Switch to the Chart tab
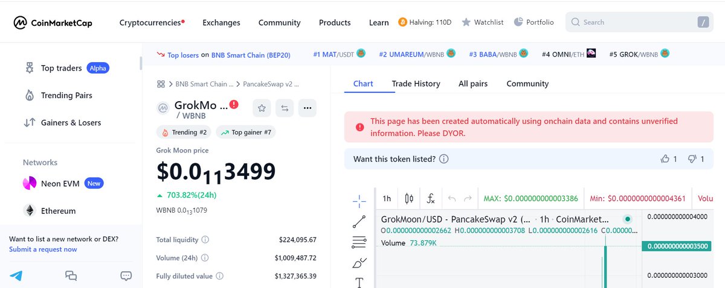Image resolution: width=725 pixels, height=288 pixels. tap(363, 84)
